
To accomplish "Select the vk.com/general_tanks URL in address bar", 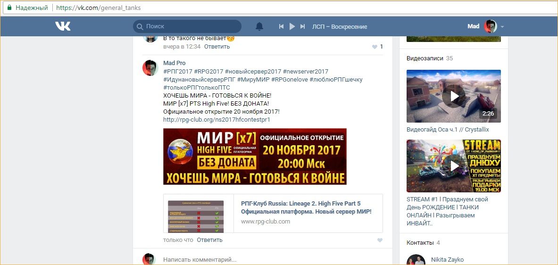I will (x=99, y=8).
